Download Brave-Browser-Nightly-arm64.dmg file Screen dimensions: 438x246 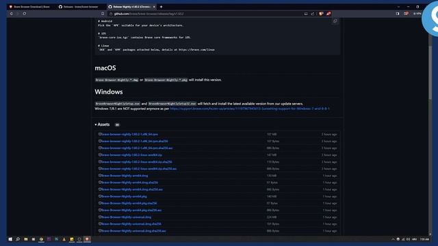pyautogui.click(x=125, y=176)
